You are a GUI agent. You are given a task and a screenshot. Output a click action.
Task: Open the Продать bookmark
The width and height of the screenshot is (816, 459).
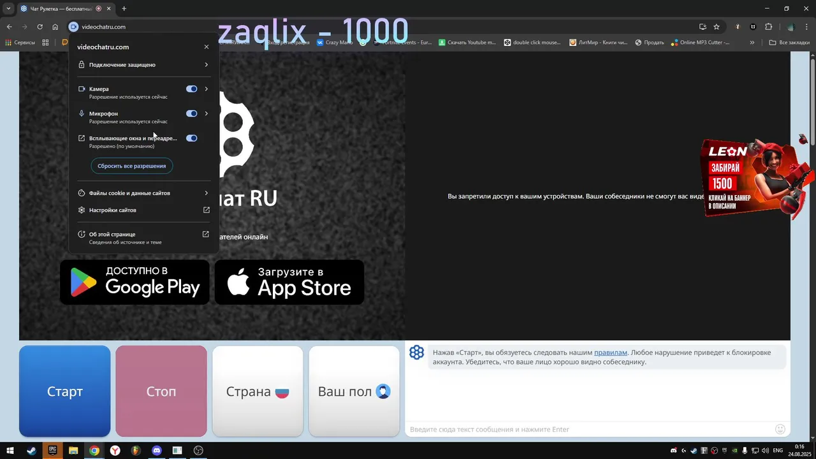(x=650, y=43)
